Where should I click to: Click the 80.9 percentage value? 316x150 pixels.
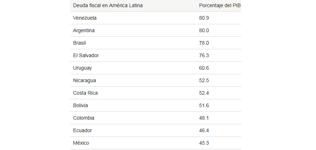pos(204,18)
